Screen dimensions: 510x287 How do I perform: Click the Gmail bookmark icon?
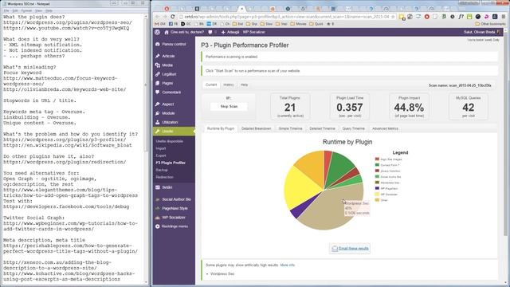coord(159,24)
